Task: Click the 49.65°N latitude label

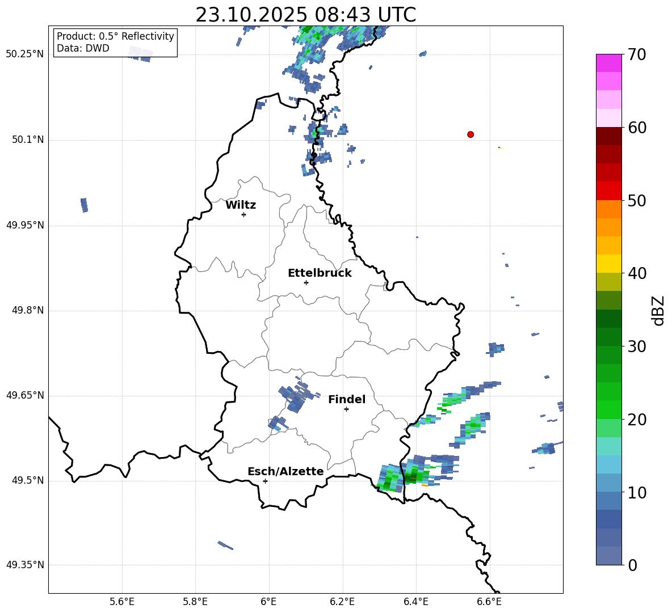Action: (25, 395)
